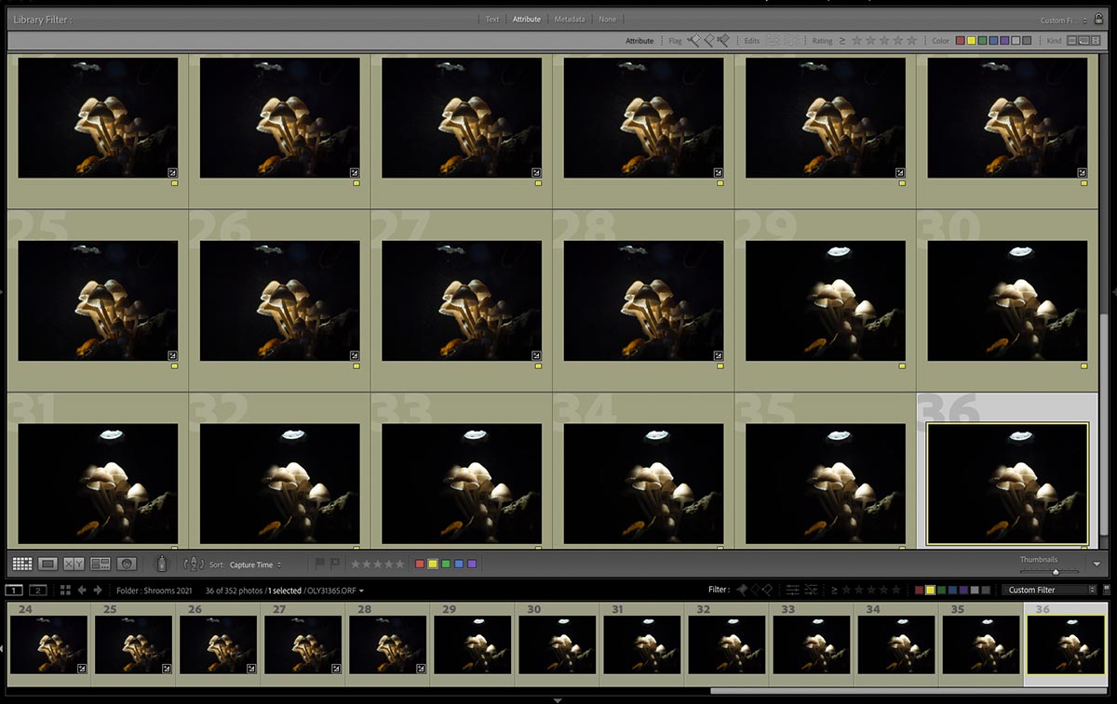Screen dimensions: 1117x704
Task: Select the Painter spray can tool
Action: click(x=161, y=564)
